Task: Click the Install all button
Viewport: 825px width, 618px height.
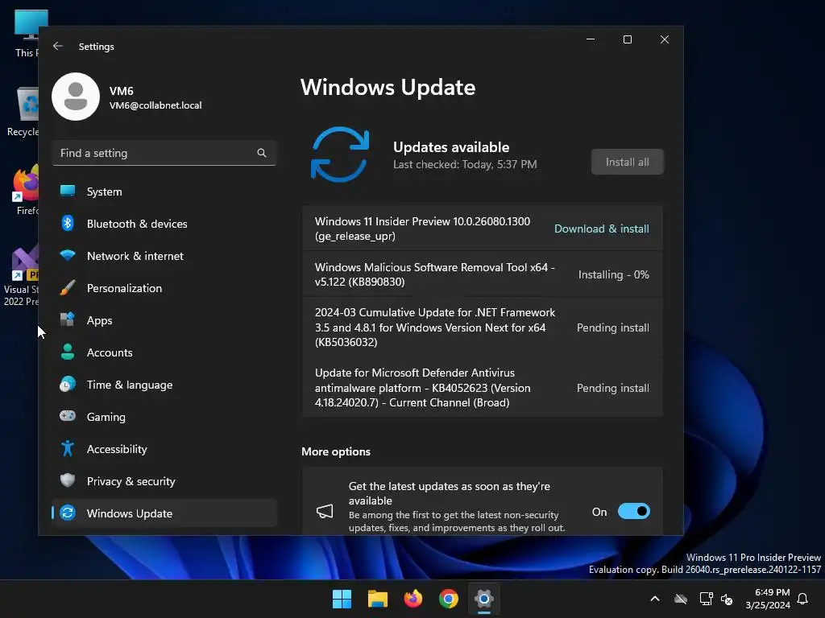Action: [627, 162]
